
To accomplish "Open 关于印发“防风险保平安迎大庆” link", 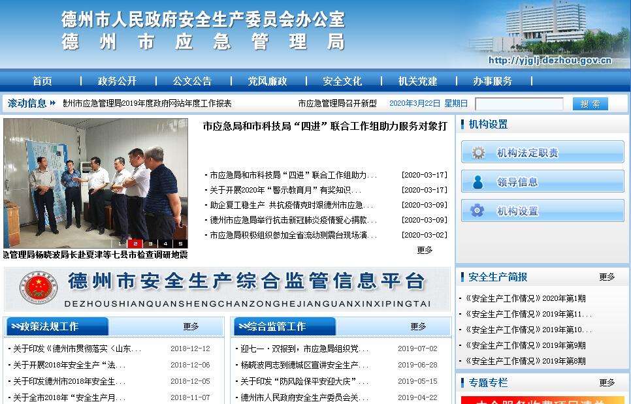I will click(304, 381).
